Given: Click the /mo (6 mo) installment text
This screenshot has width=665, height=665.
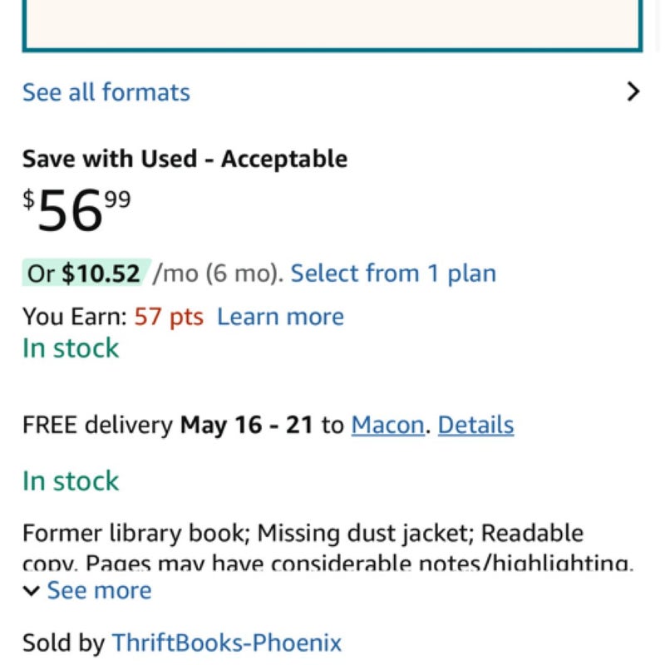Looking at the screenshot, I should coord(218,273).
